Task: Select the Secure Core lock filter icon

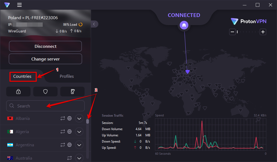Action: click(x=18, y=91)
